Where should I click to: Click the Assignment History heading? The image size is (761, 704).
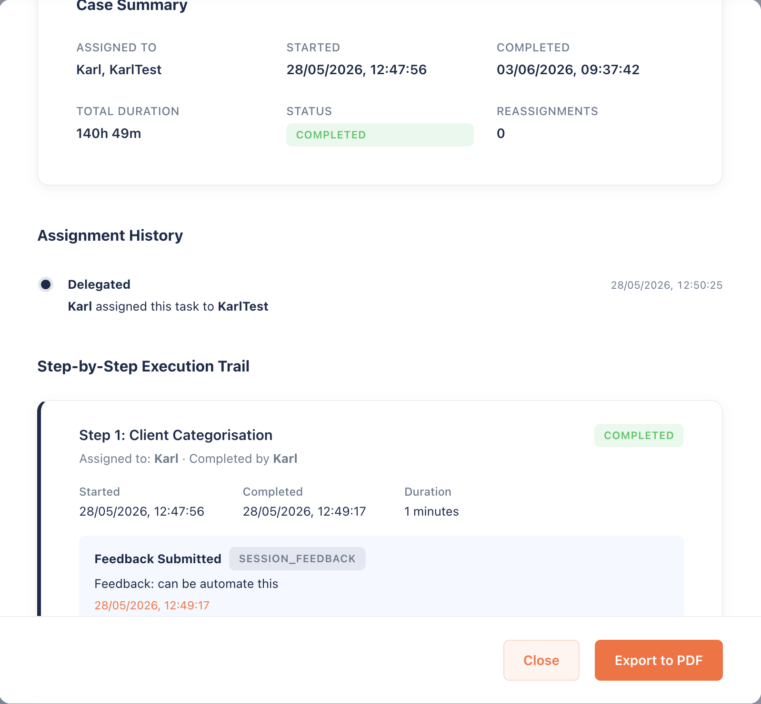coord(110,235)
